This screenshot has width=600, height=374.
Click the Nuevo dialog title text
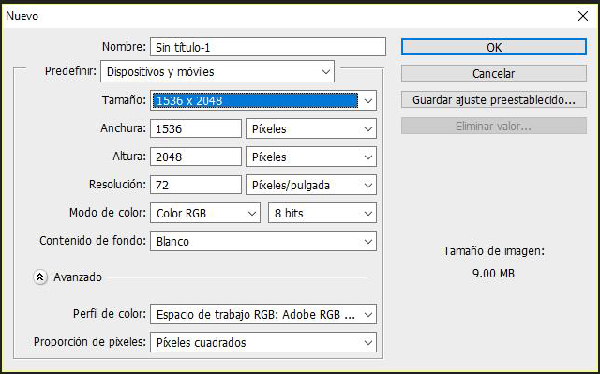(x=22, y=16)
